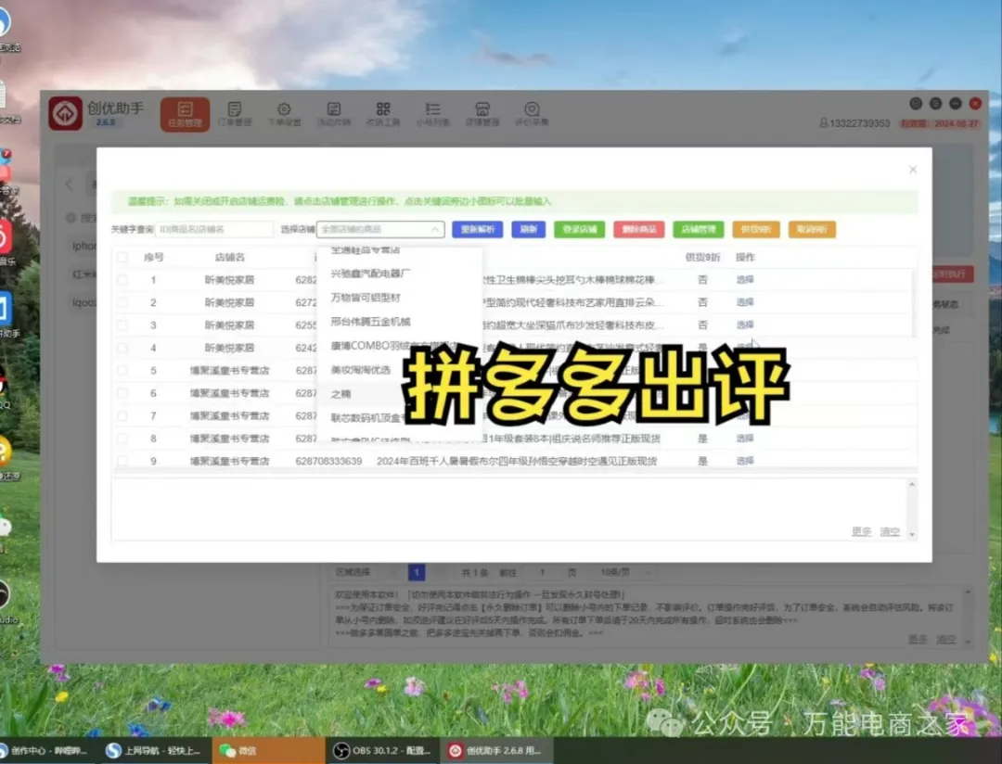
Task: Check the checkbox for row 1
Action: [122, 280]
